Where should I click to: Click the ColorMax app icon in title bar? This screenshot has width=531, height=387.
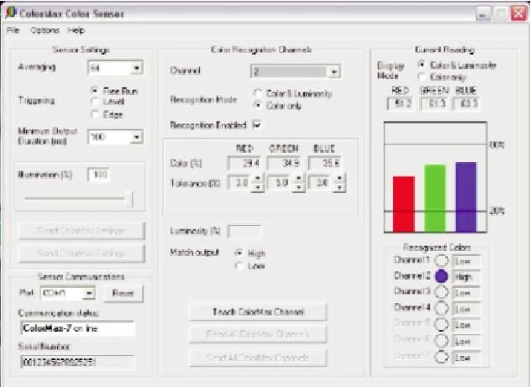coord(11,13)
